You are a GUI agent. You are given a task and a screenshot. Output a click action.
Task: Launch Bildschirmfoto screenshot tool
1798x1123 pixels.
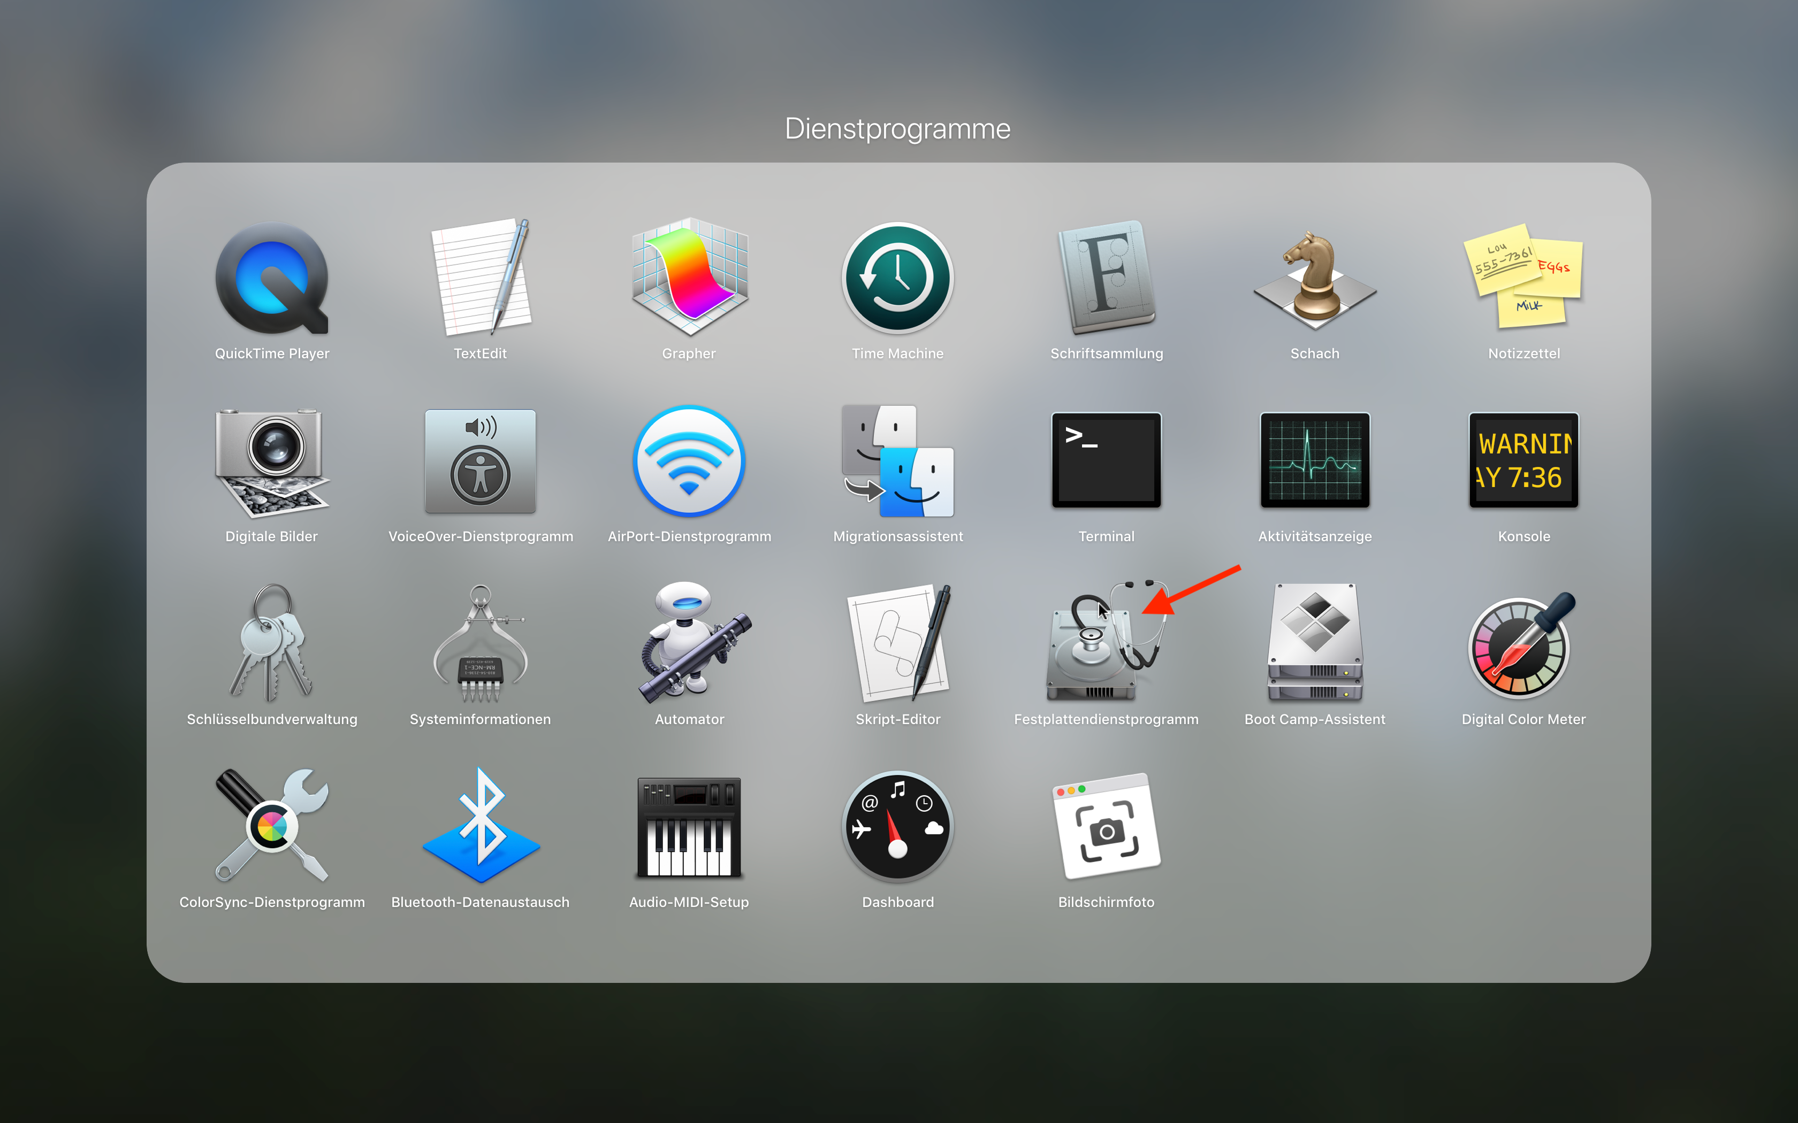(x=1106, y=826)
